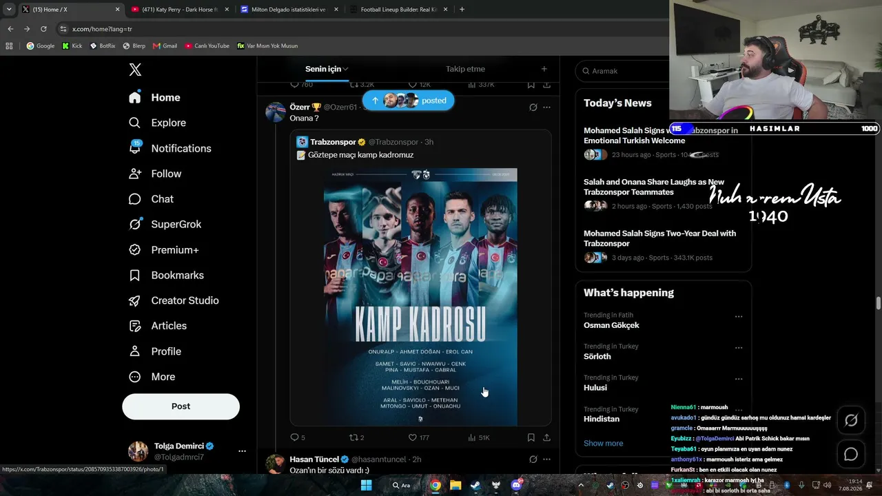The height and width of the screenshot is (496, 882).
Task: Open Notifications in the sidebar
Action: (x=170, y=148)
